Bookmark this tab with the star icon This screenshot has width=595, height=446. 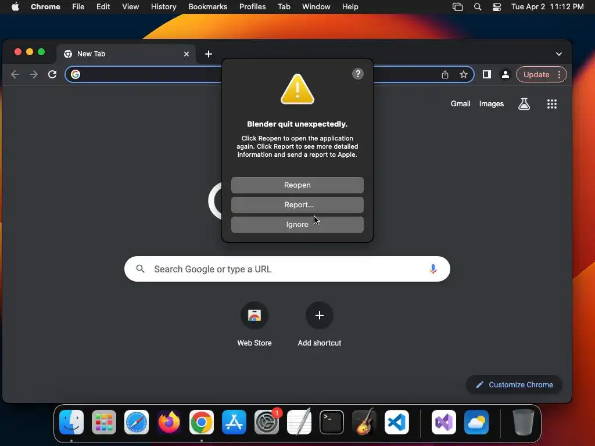(463, 74)
